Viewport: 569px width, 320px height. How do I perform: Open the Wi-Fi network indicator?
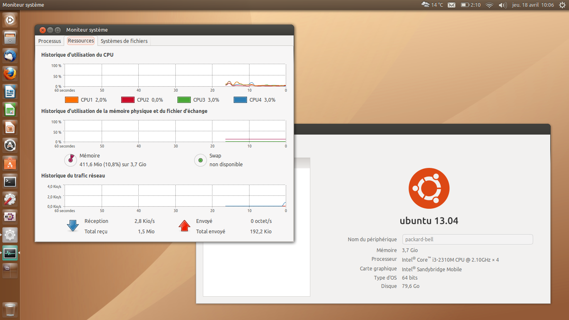[x=489, y=5]
